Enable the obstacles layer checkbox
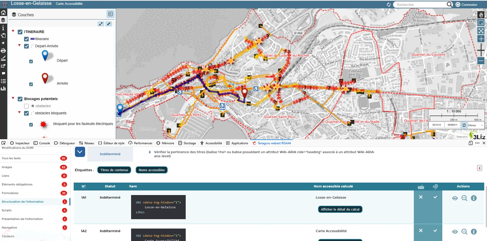The image size is (487, 241). (26, 106)
